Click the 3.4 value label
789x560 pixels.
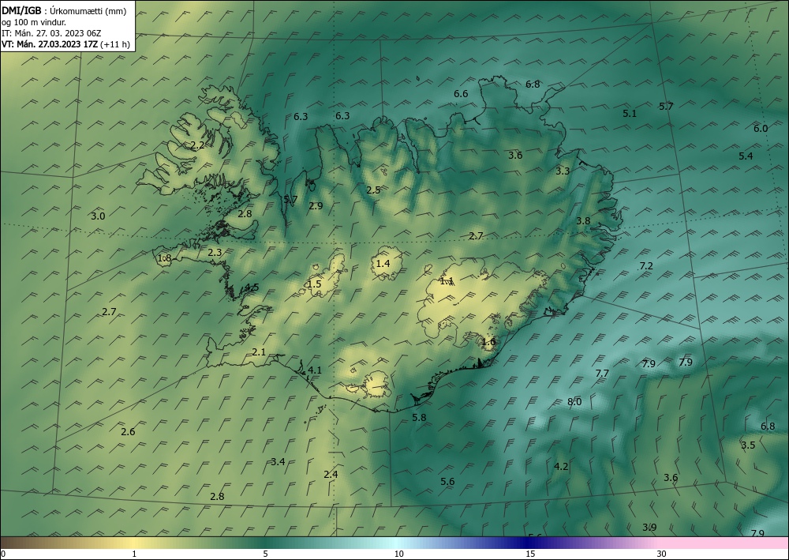click(x=279, y=461)
